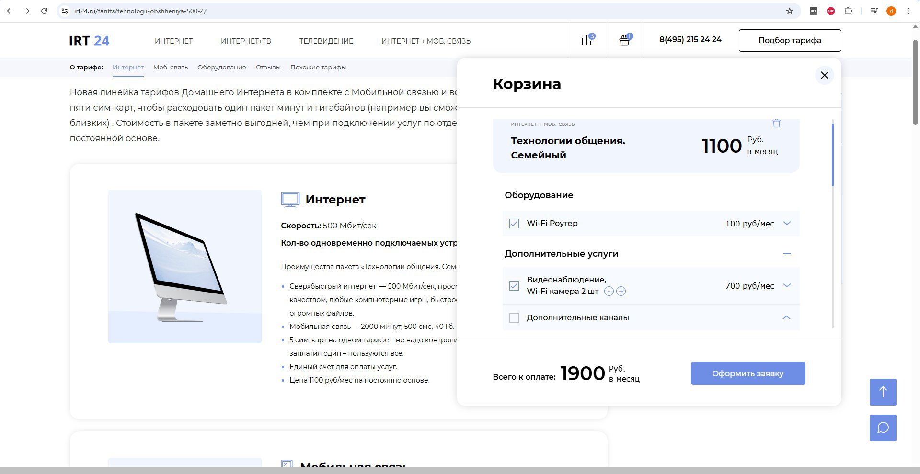The image size is (920, 474).
Task: Click the IRT 24 logo
Action: [x=89, y=41]
